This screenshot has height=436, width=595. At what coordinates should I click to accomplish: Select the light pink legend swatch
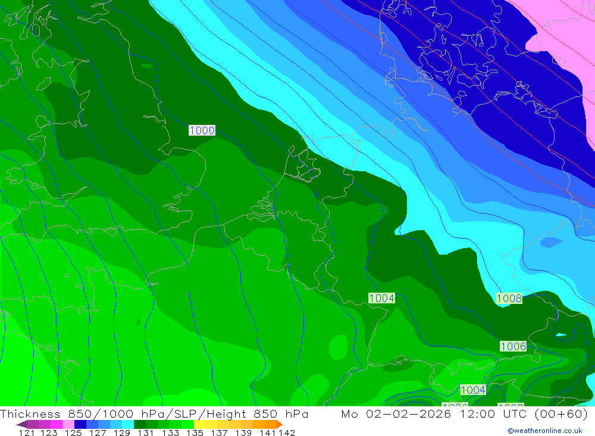click(68, 424)
